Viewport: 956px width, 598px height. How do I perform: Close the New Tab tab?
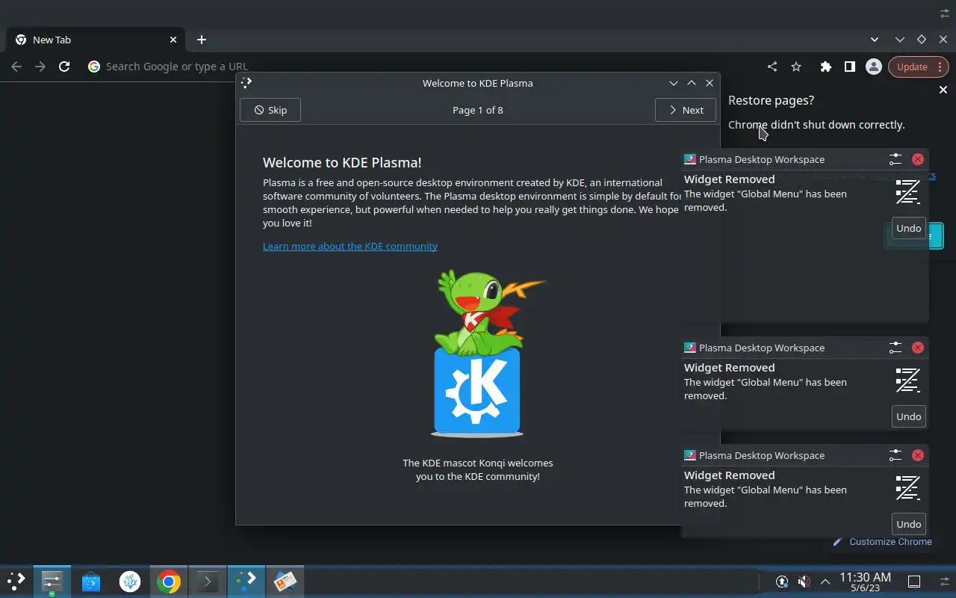173,40
